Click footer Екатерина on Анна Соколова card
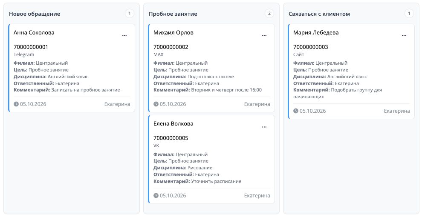422x217 pixels. pos(117,104)
